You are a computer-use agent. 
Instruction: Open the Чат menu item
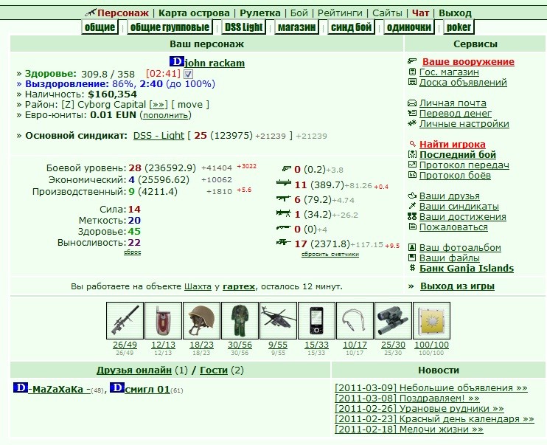420,13
